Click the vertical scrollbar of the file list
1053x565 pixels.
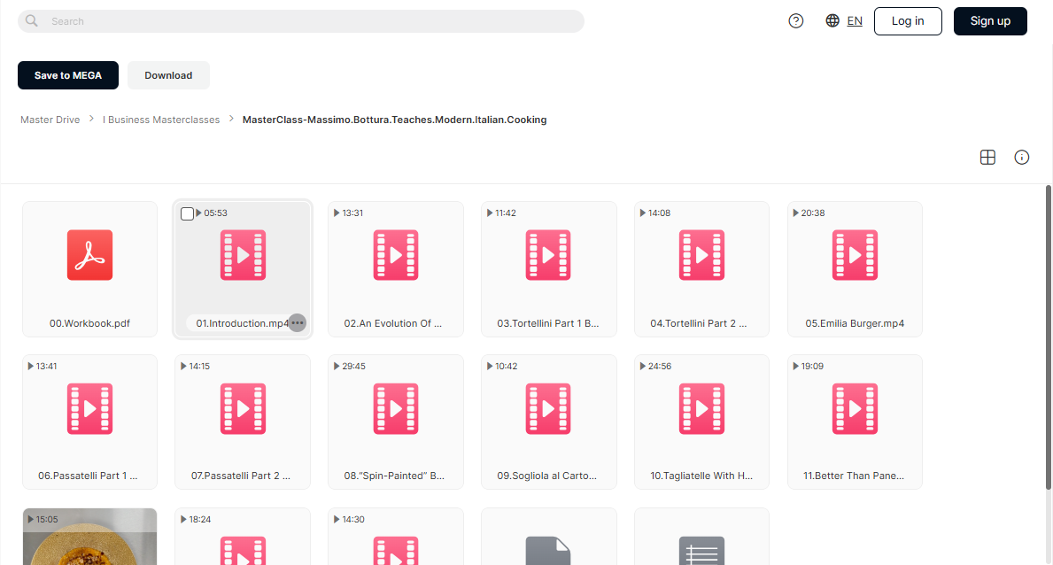pyautogui.click(x=1049, y=337)
